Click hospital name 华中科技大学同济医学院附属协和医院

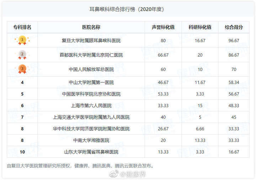(x=91, y=129)
